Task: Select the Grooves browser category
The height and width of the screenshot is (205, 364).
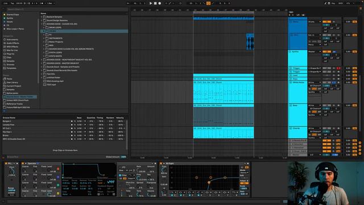Action: click(10, 64)
